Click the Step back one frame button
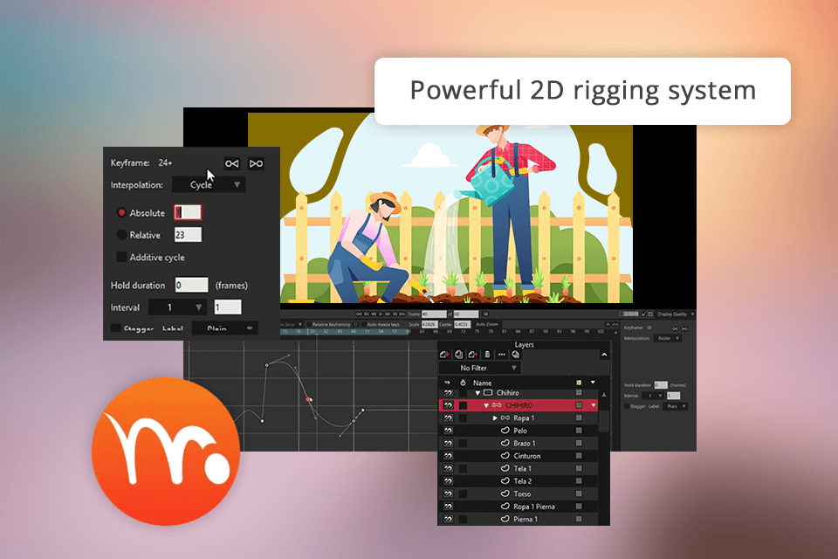 click(373, 314)
